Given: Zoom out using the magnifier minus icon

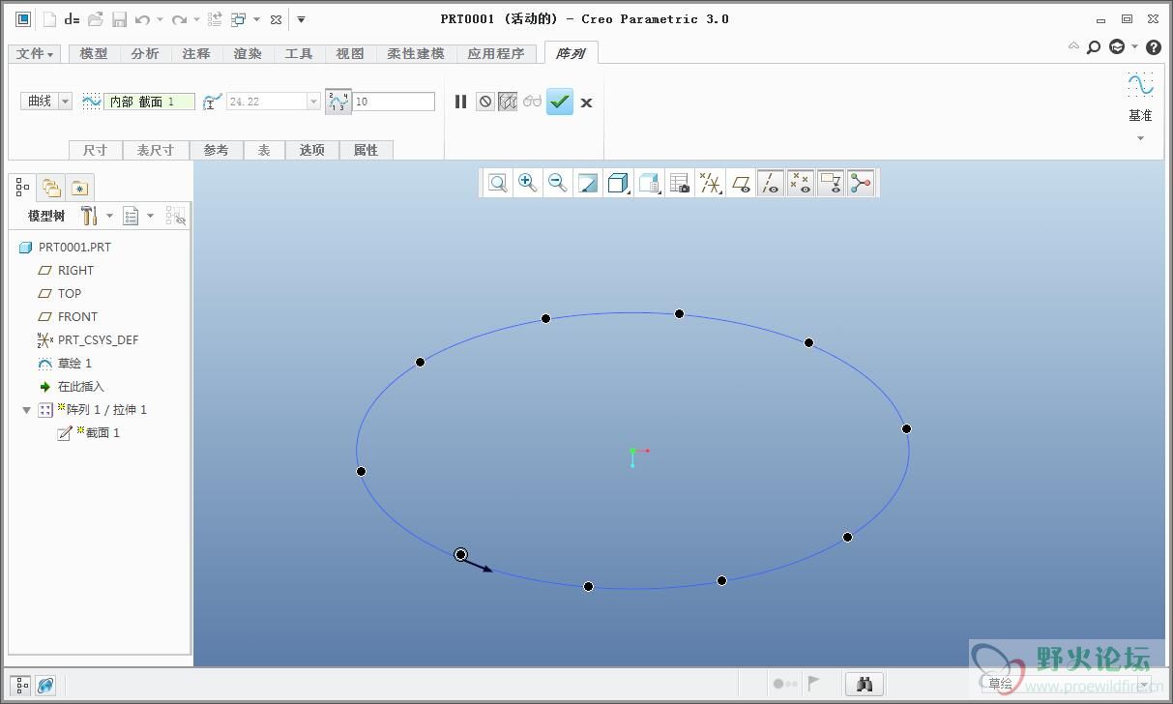Looking at the screenshot, I should 557,183.
